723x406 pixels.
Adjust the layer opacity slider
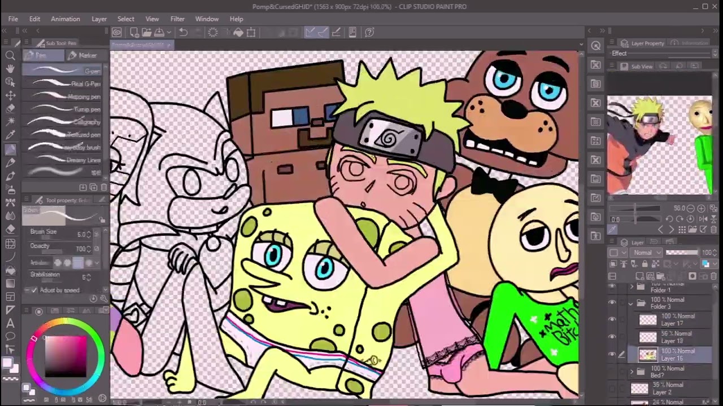682,253
